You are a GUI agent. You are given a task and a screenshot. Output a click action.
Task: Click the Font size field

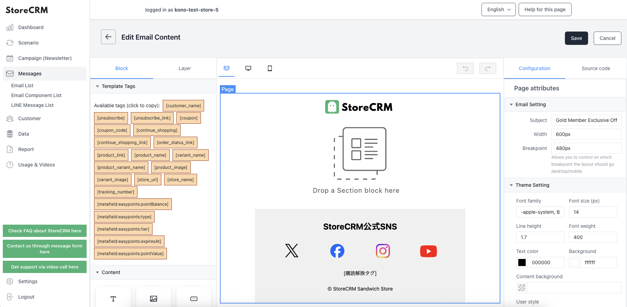(x=593, y=212)
